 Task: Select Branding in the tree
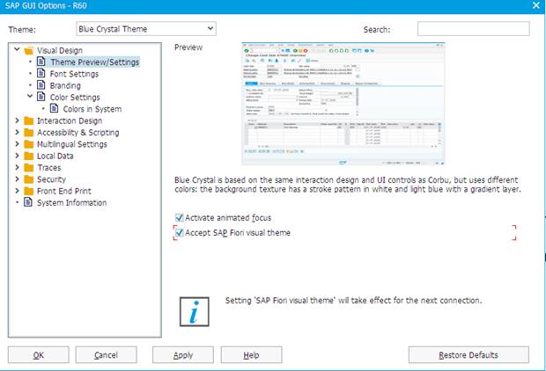click(65, 85)
